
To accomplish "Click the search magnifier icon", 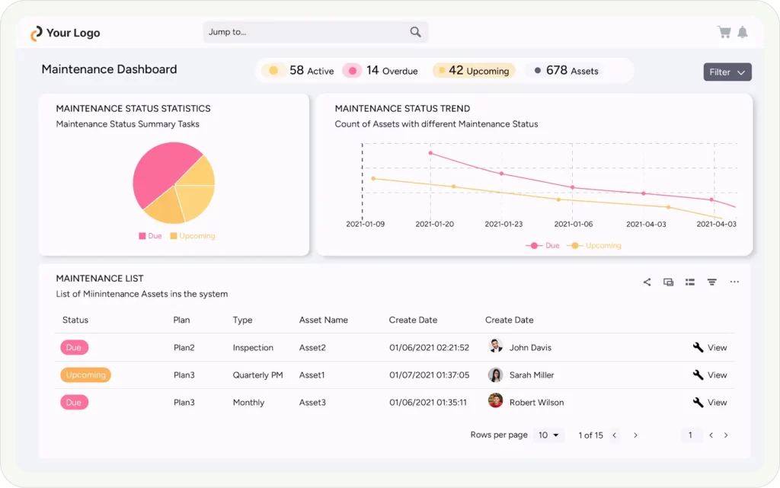I will point(415,32).
